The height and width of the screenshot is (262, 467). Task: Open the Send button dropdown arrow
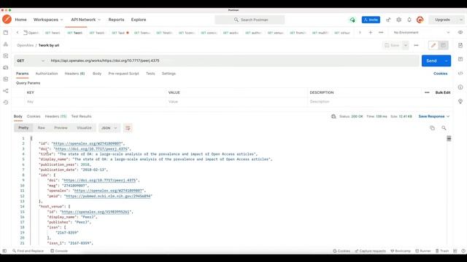446,60
